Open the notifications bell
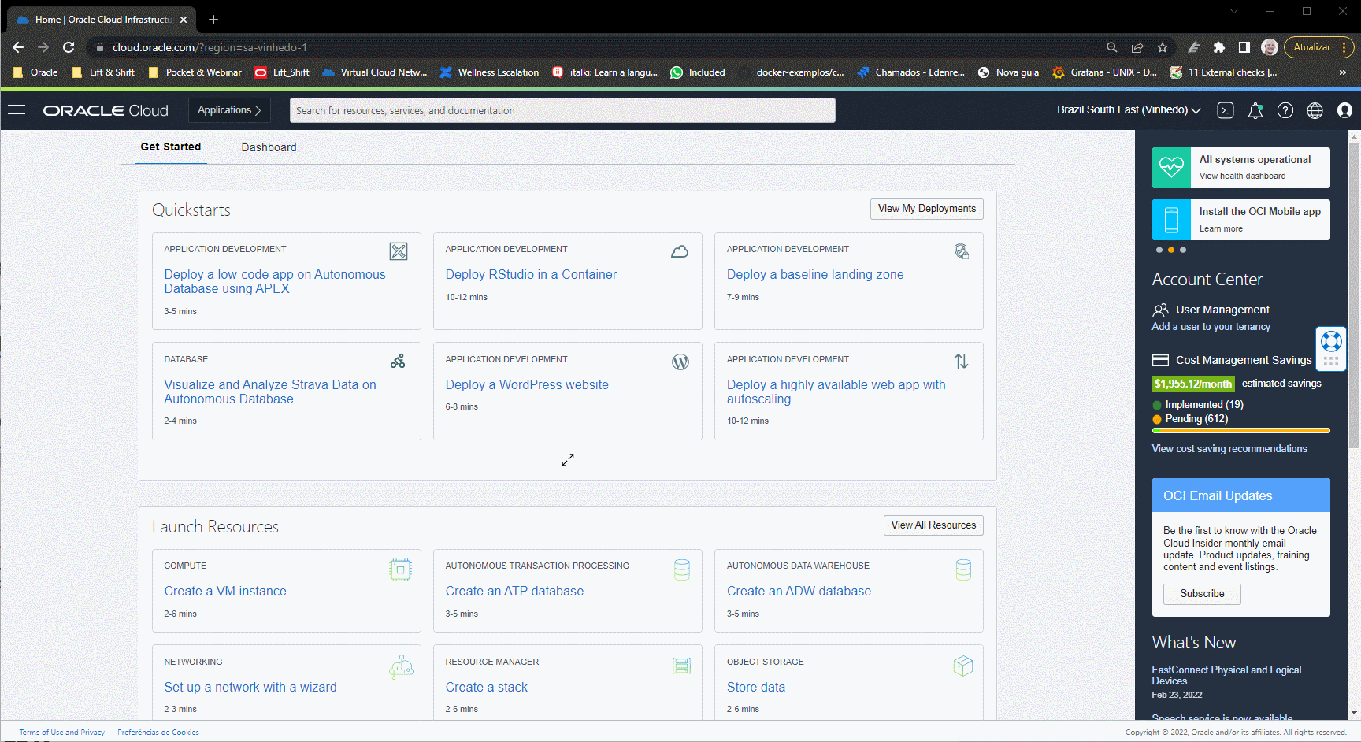This screenshot has width=1361, height=742. click(x=1255, y=110)
